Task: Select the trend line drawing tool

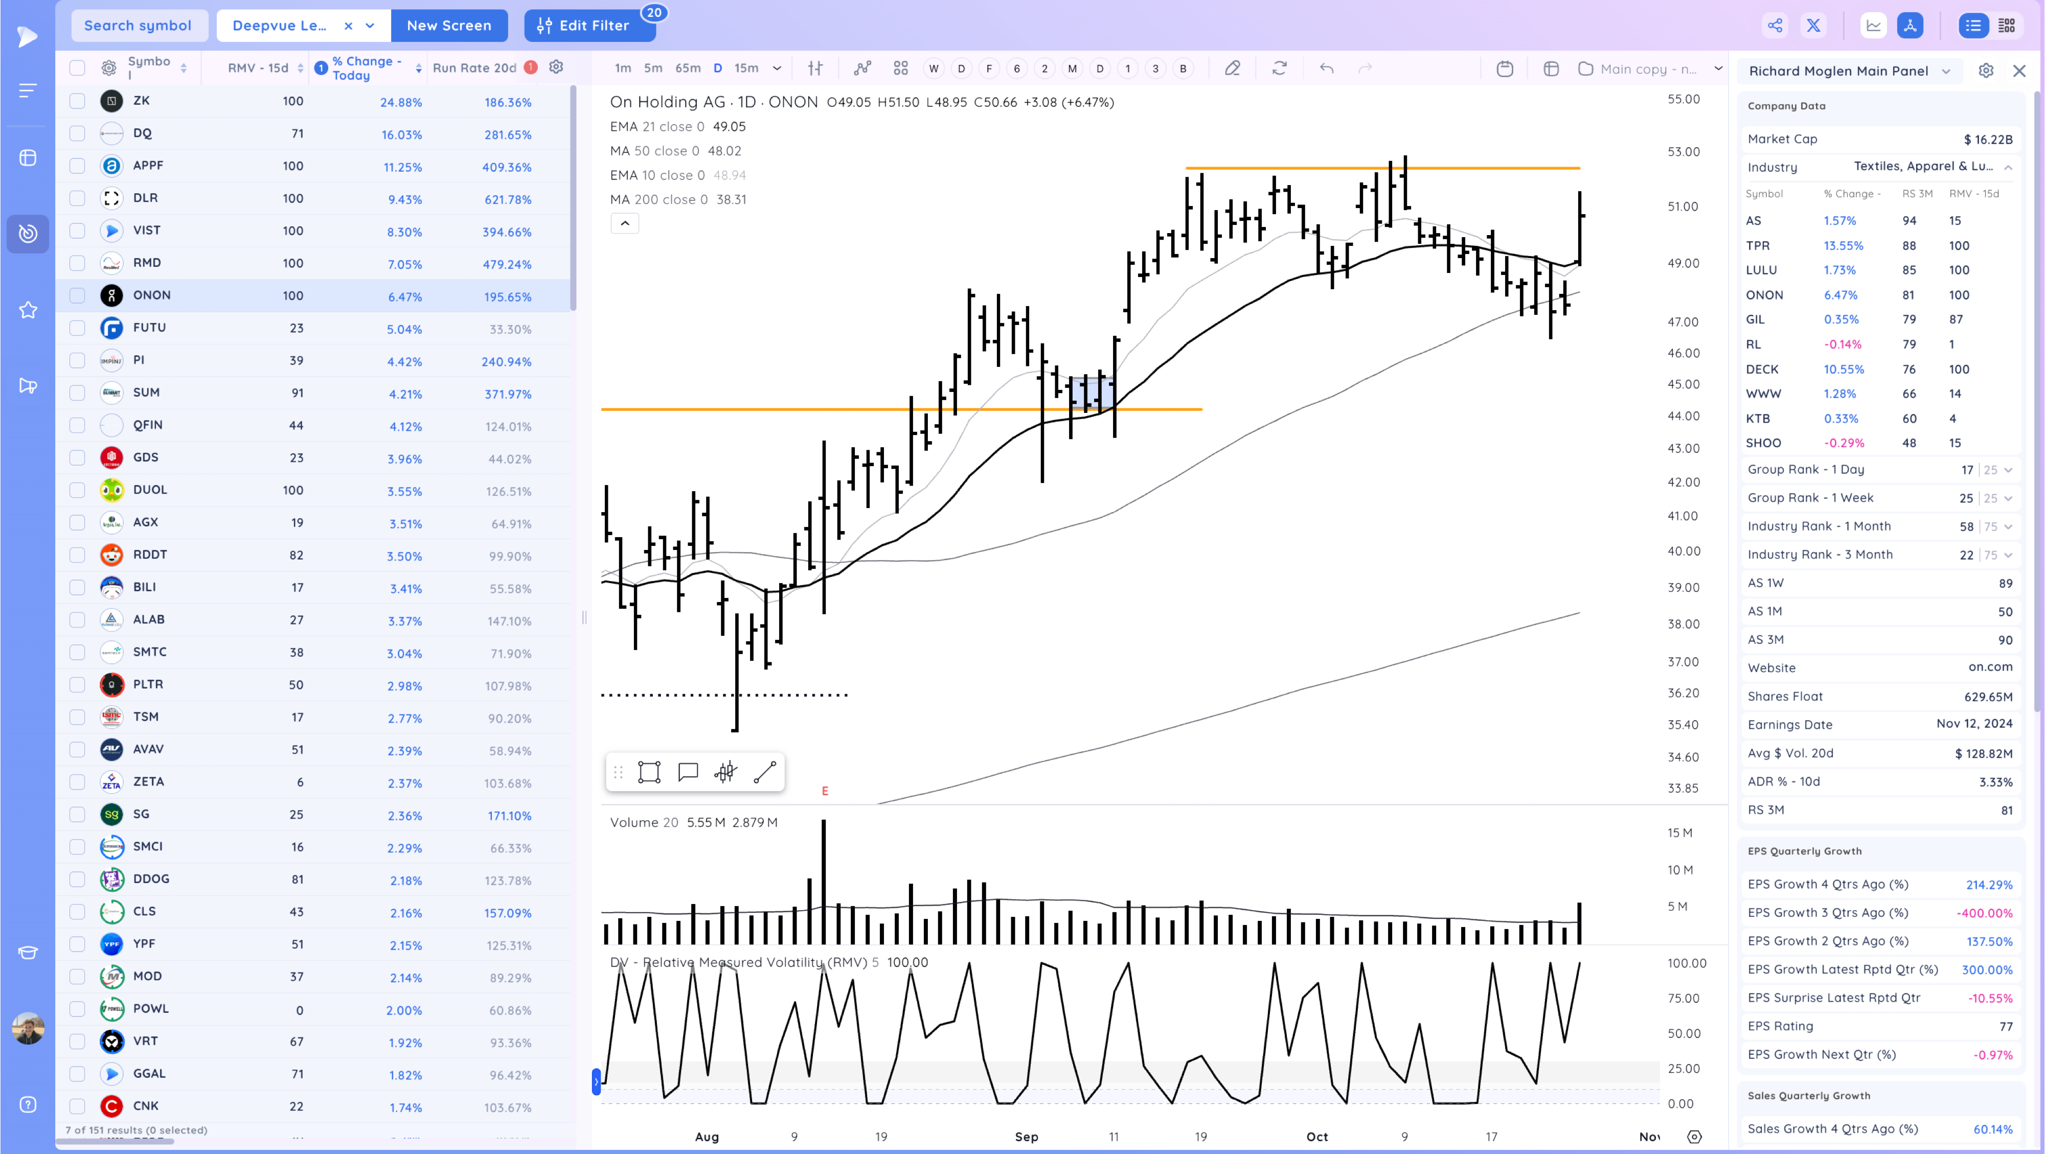Action: pos(764,772)
